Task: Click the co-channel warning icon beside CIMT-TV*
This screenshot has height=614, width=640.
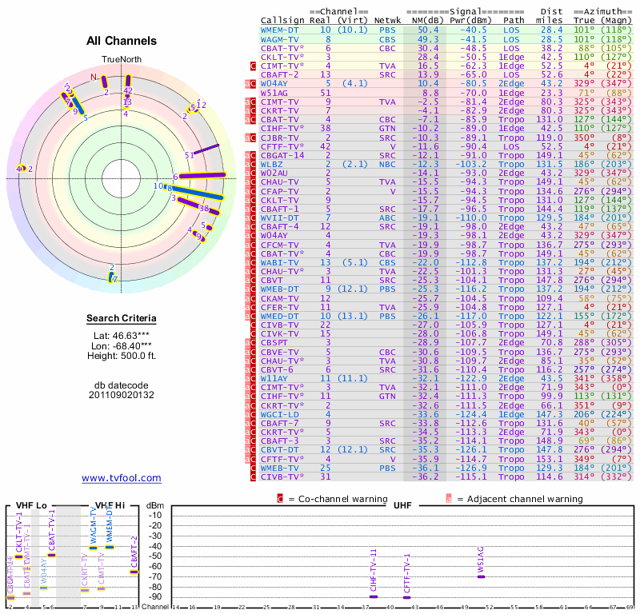Action: point(253,66)
